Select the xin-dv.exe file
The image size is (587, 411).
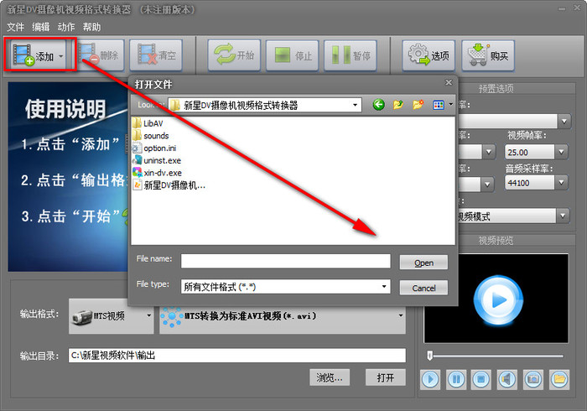pos(158,173)
